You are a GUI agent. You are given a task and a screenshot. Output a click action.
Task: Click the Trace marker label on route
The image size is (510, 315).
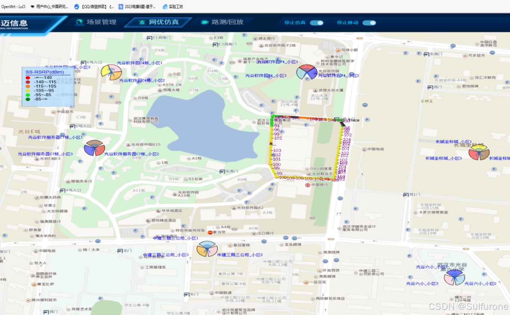(x=354, y=120)
